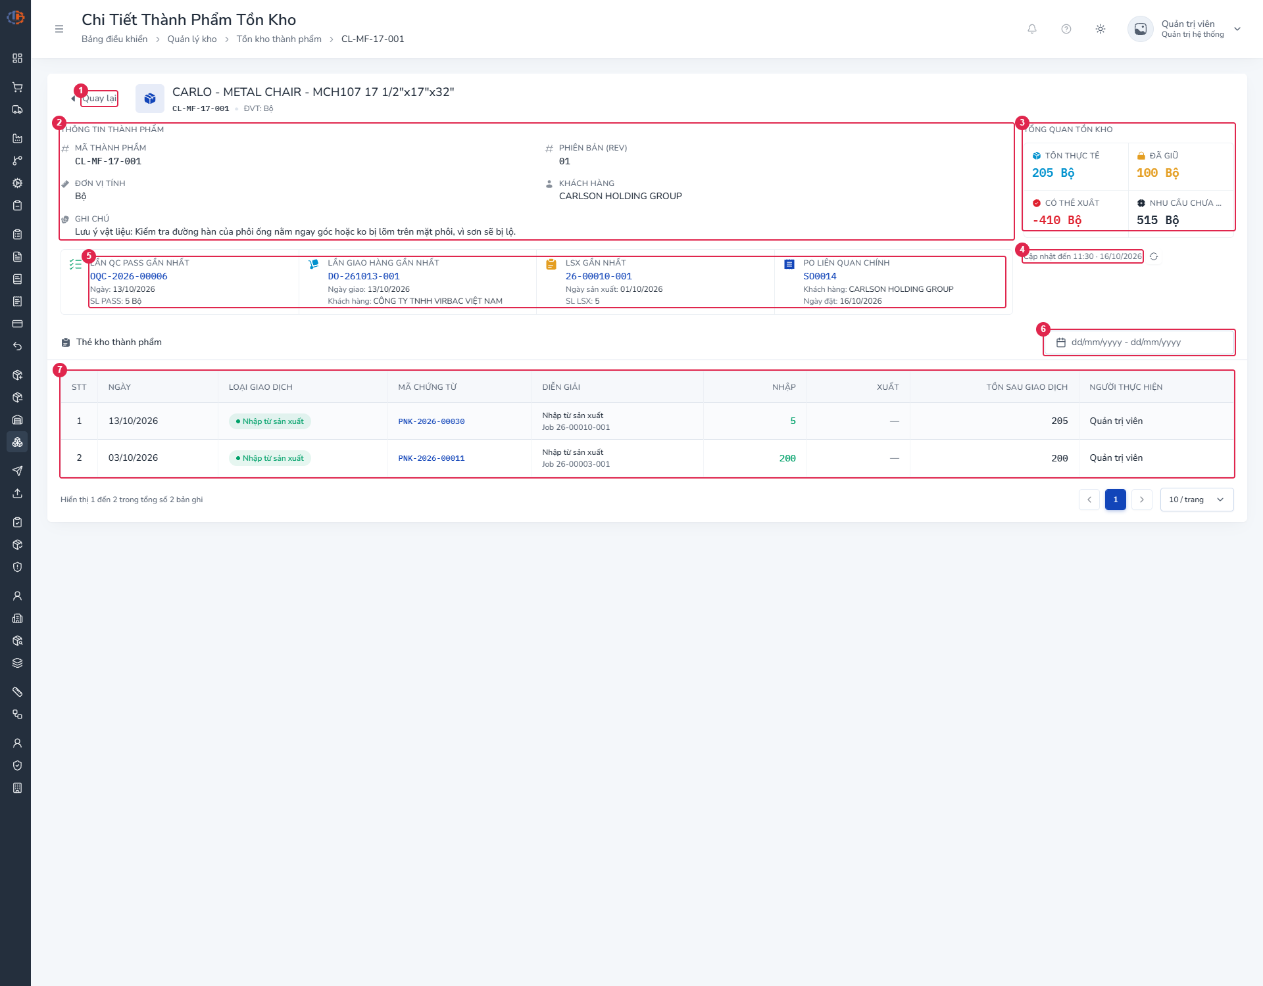
Task: Open the help question-mark icon
Action: pos(1066,29)
